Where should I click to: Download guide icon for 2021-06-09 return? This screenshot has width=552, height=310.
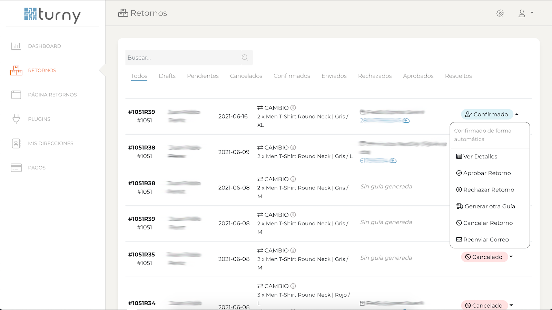393,161
